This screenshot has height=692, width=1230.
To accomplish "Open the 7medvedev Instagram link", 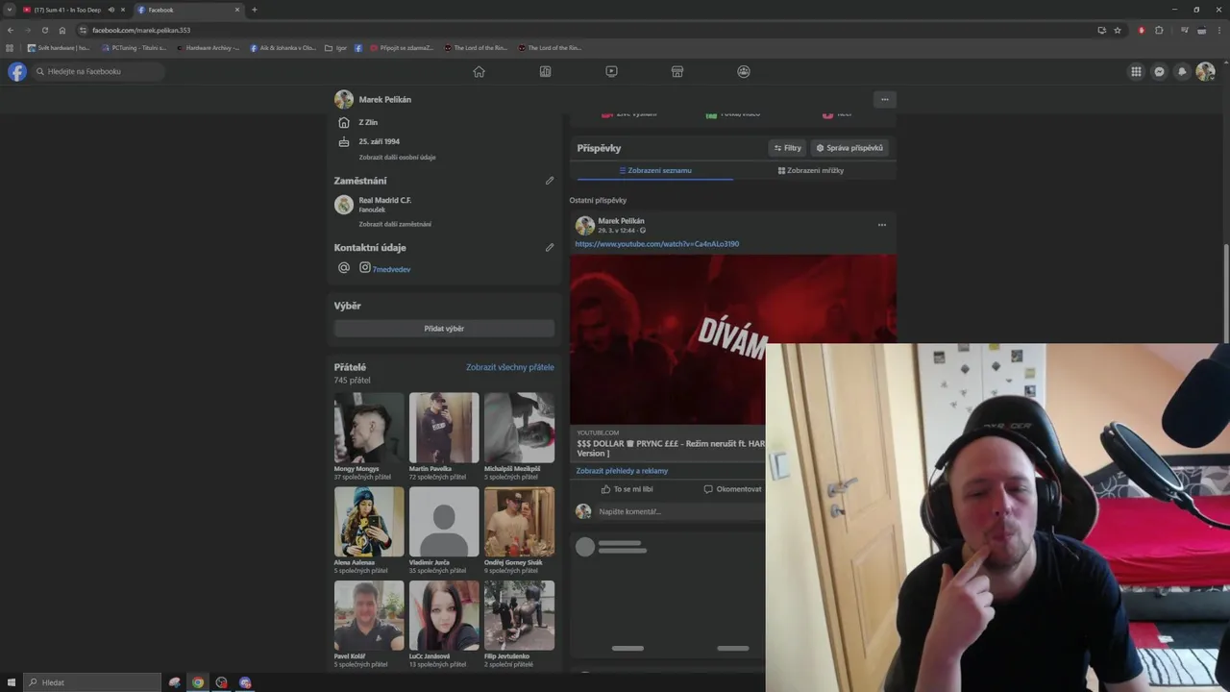I will [391, 269].
